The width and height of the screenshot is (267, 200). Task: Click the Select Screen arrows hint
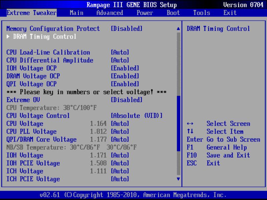pos(218,124)
